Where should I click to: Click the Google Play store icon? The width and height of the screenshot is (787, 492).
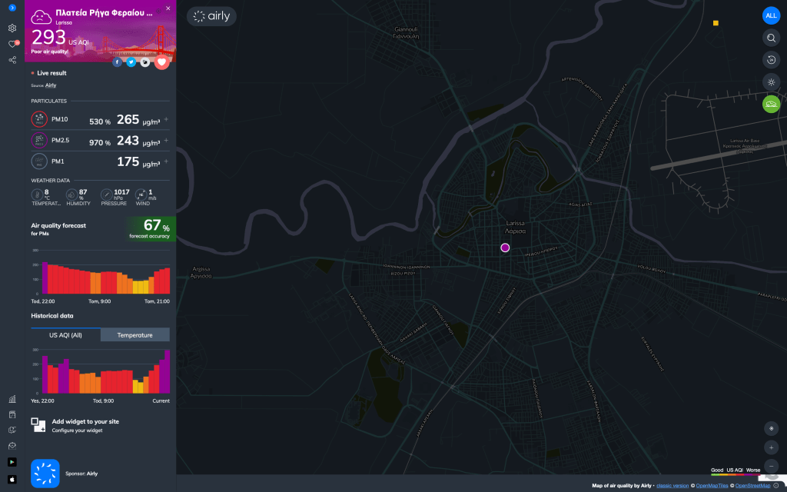12,462
